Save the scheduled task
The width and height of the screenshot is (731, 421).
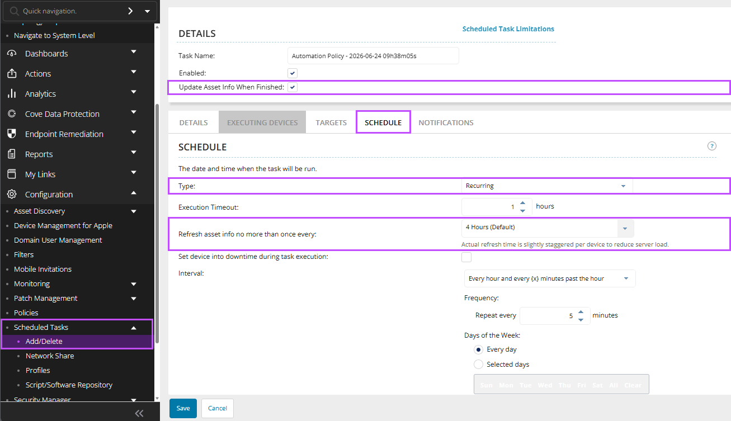pyautogui.click(x=183, y=408)
